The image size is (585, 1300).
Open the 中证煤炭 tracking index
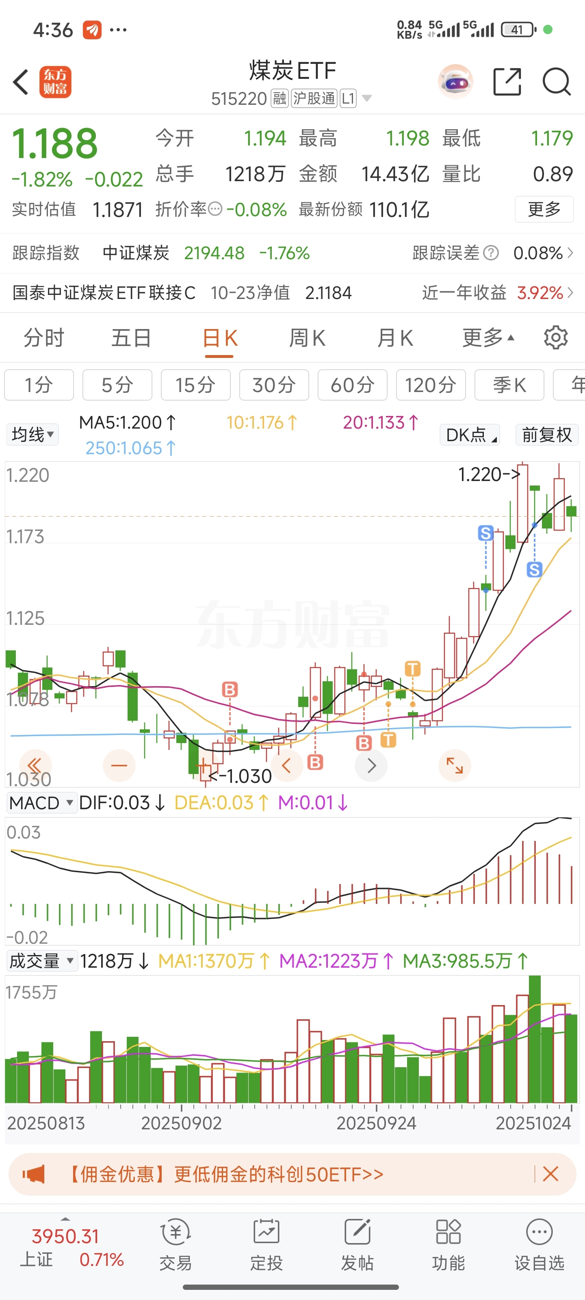(x=136, y=253)
